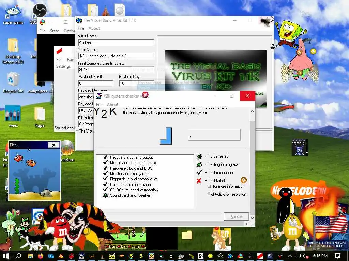Open the kupa desktop file icon
Image resolution: width=349 pixels, height=261 pixels.
click(40, 117)
